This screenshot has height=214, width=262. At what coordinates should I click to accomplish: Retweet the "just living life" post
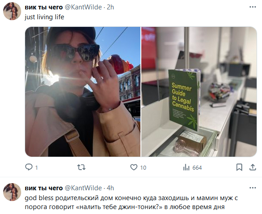[x=81, y=167]
